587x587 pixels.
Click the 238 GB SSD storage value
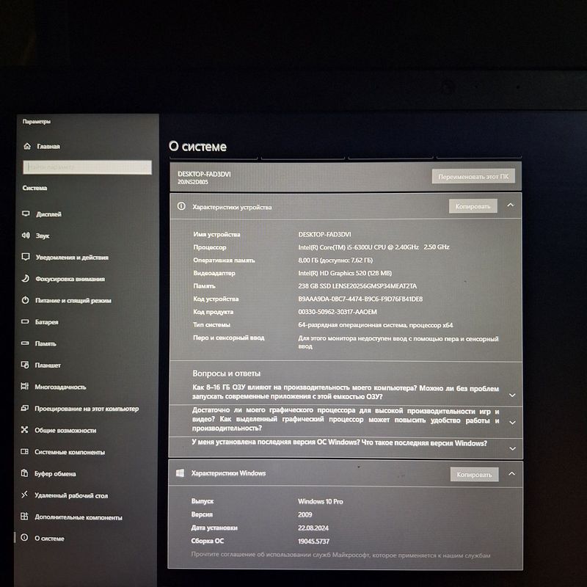(x=357, y=286)
